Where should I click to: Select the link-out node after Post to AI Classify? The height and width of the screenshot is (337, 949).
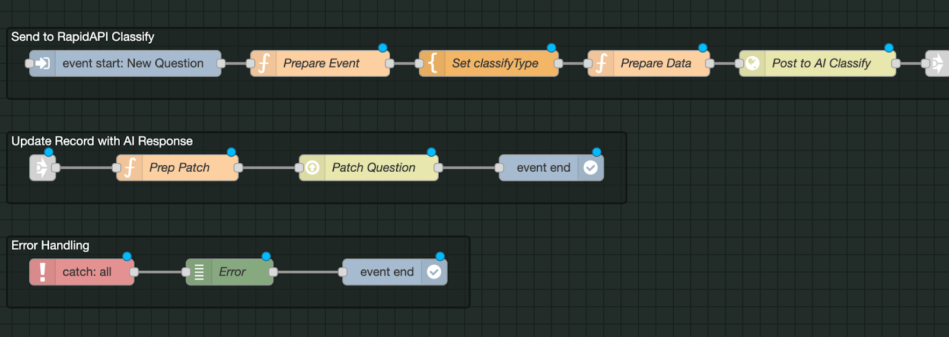click(937, 63)
